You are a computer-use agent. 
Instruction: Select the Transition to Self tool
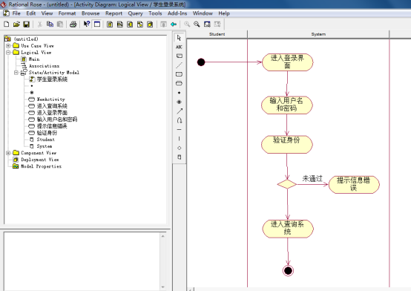click(x=179, y=120)
